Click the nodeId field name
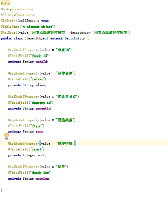 (41, 62)
